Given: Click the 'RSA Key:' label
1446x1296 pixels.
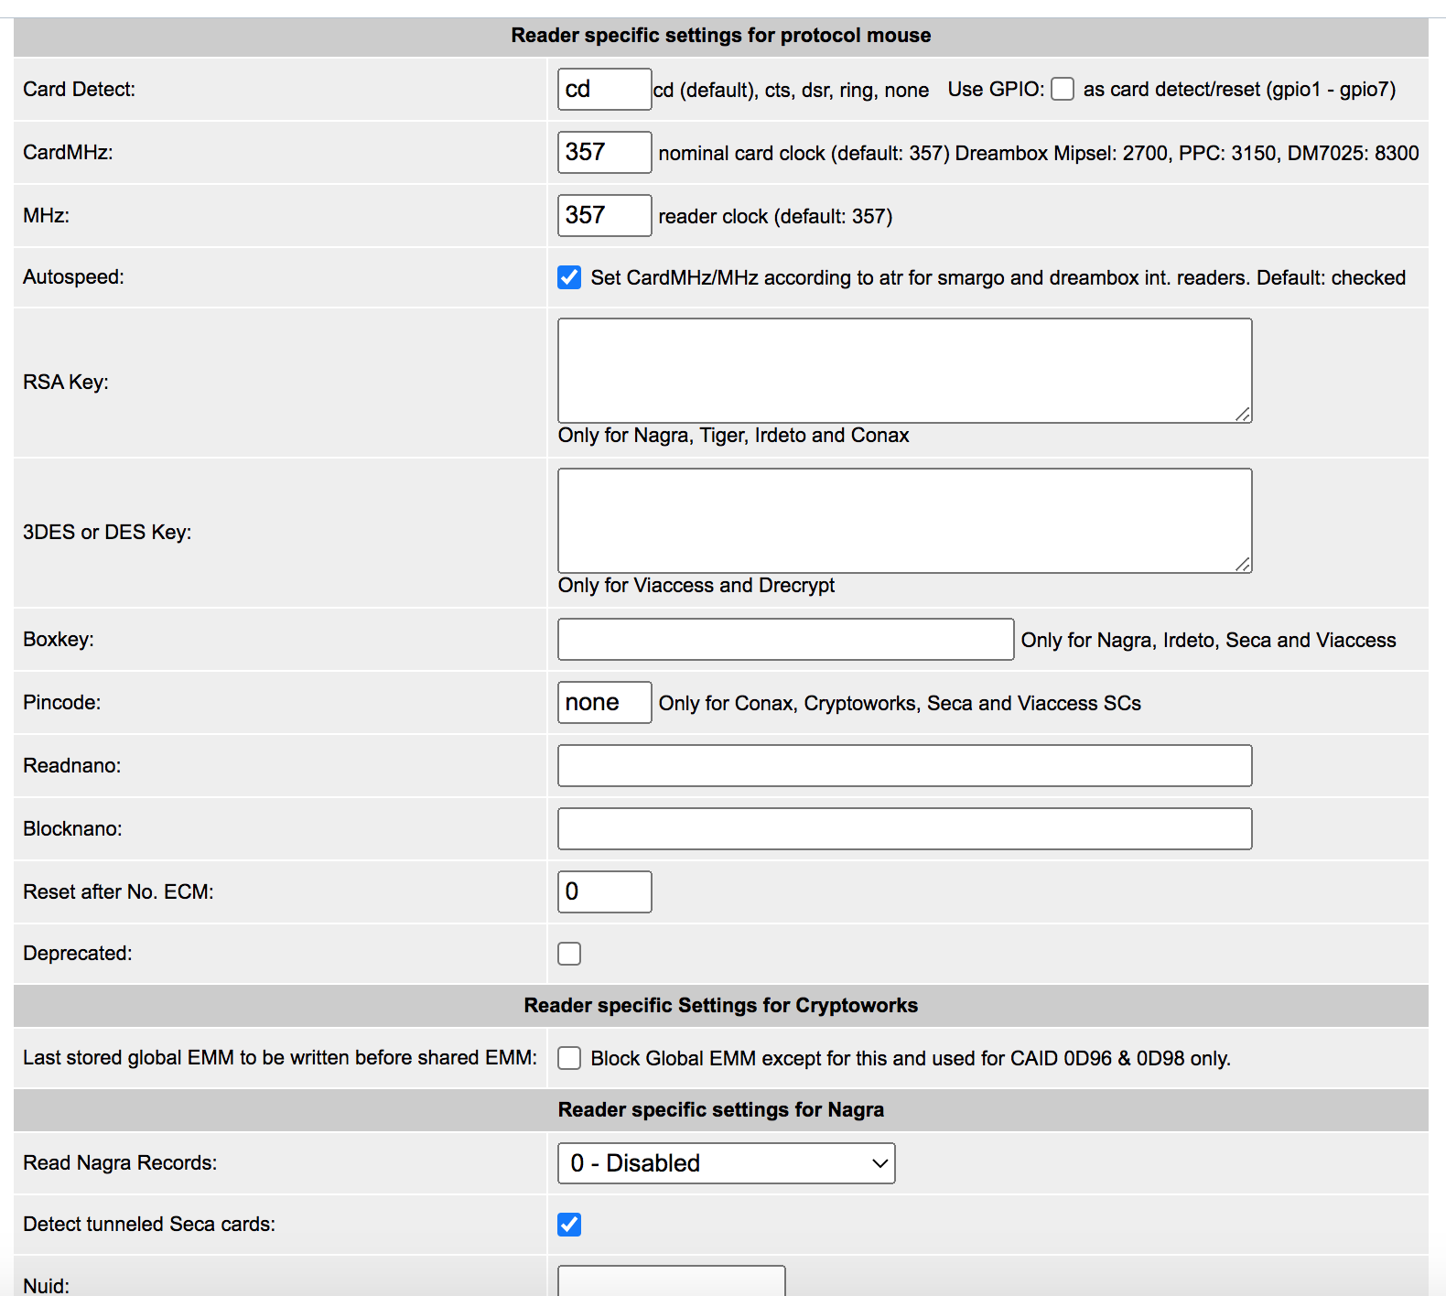Looking at the screenshot, I should 66,383.
